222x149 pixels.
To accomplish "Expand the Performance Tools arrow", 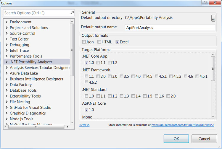I will [x=7, y=56].
